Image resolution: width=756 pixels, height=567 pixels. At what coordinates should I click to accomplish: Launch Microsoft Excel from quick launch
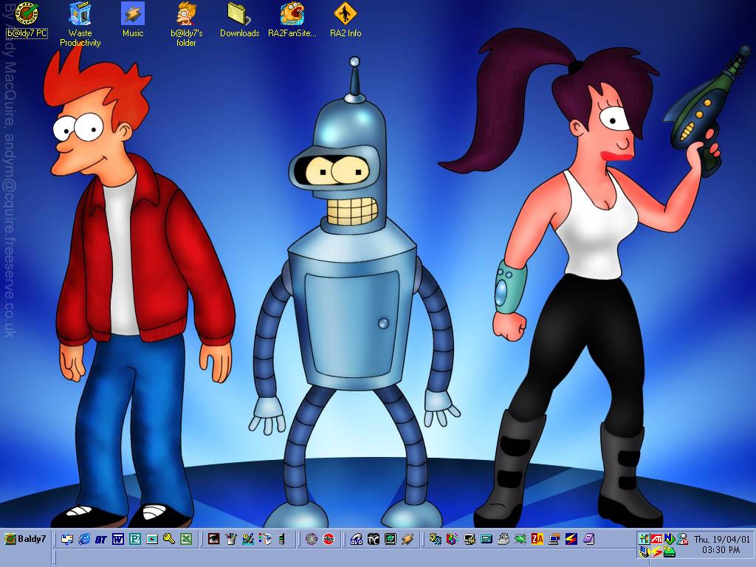click(186, 539)
